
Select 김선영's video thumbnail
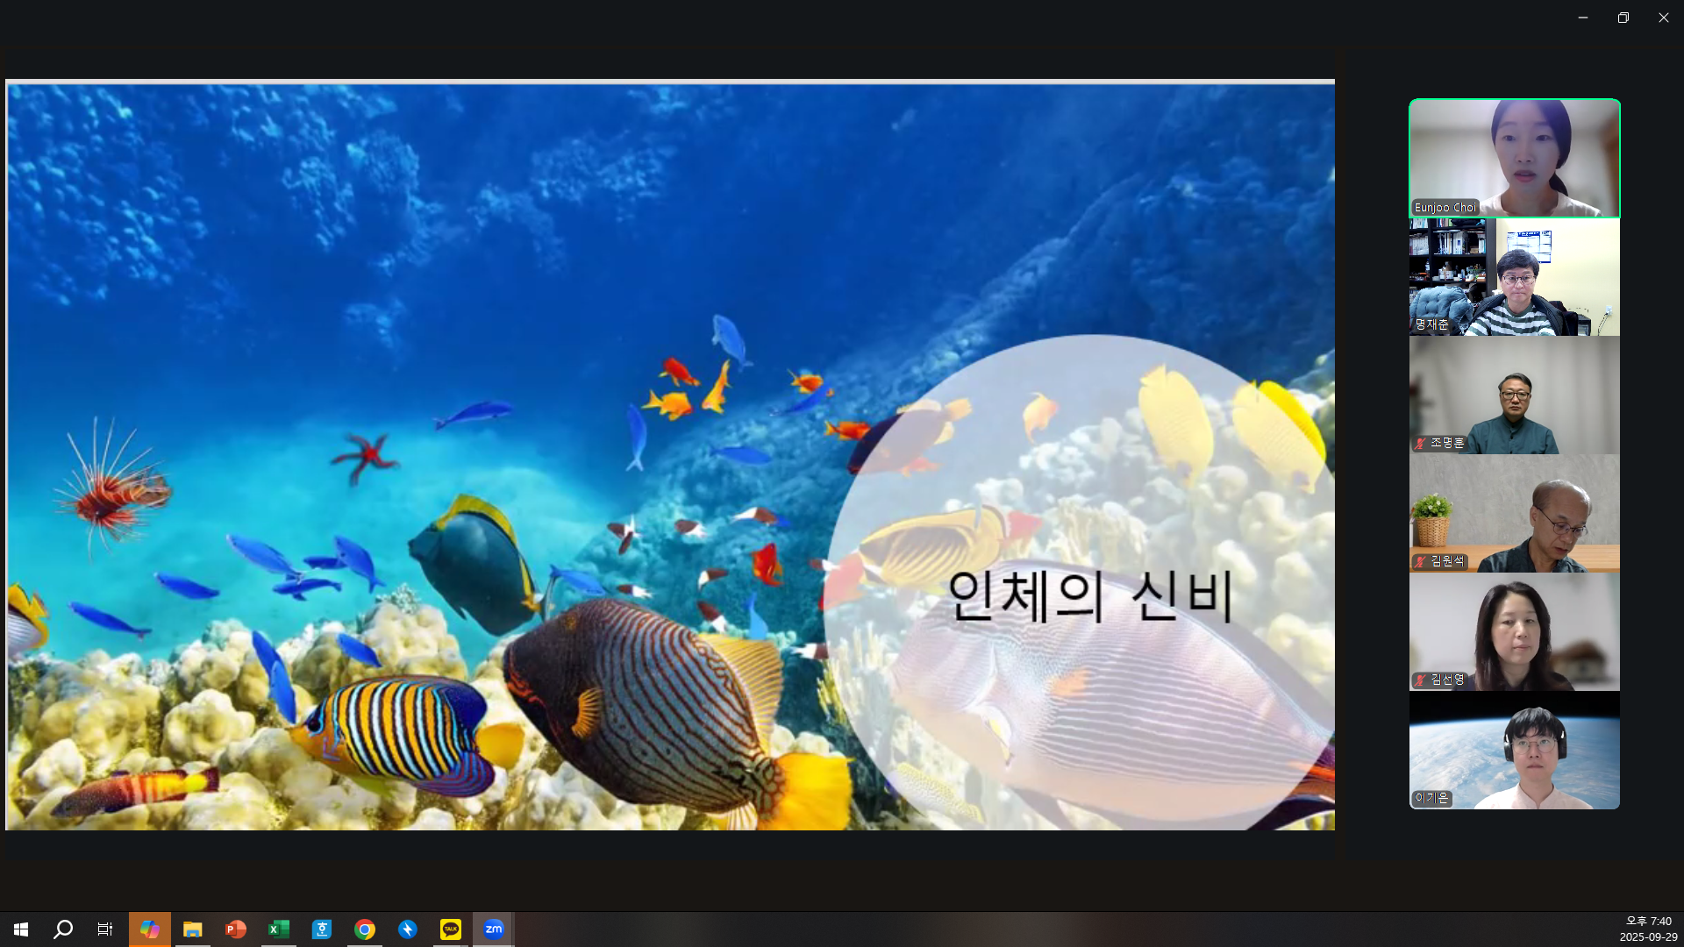tap(1514, 632)
